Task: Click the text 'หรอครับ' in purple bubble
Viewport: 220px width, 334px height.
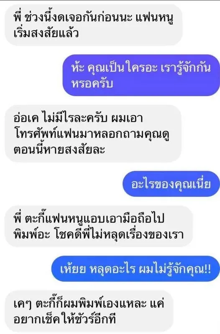Action: [92, 84]
